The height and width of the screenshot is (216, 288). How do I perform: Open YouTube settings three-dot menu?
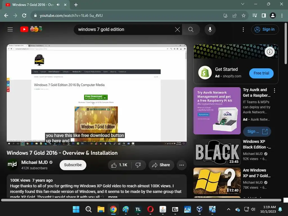243,29
